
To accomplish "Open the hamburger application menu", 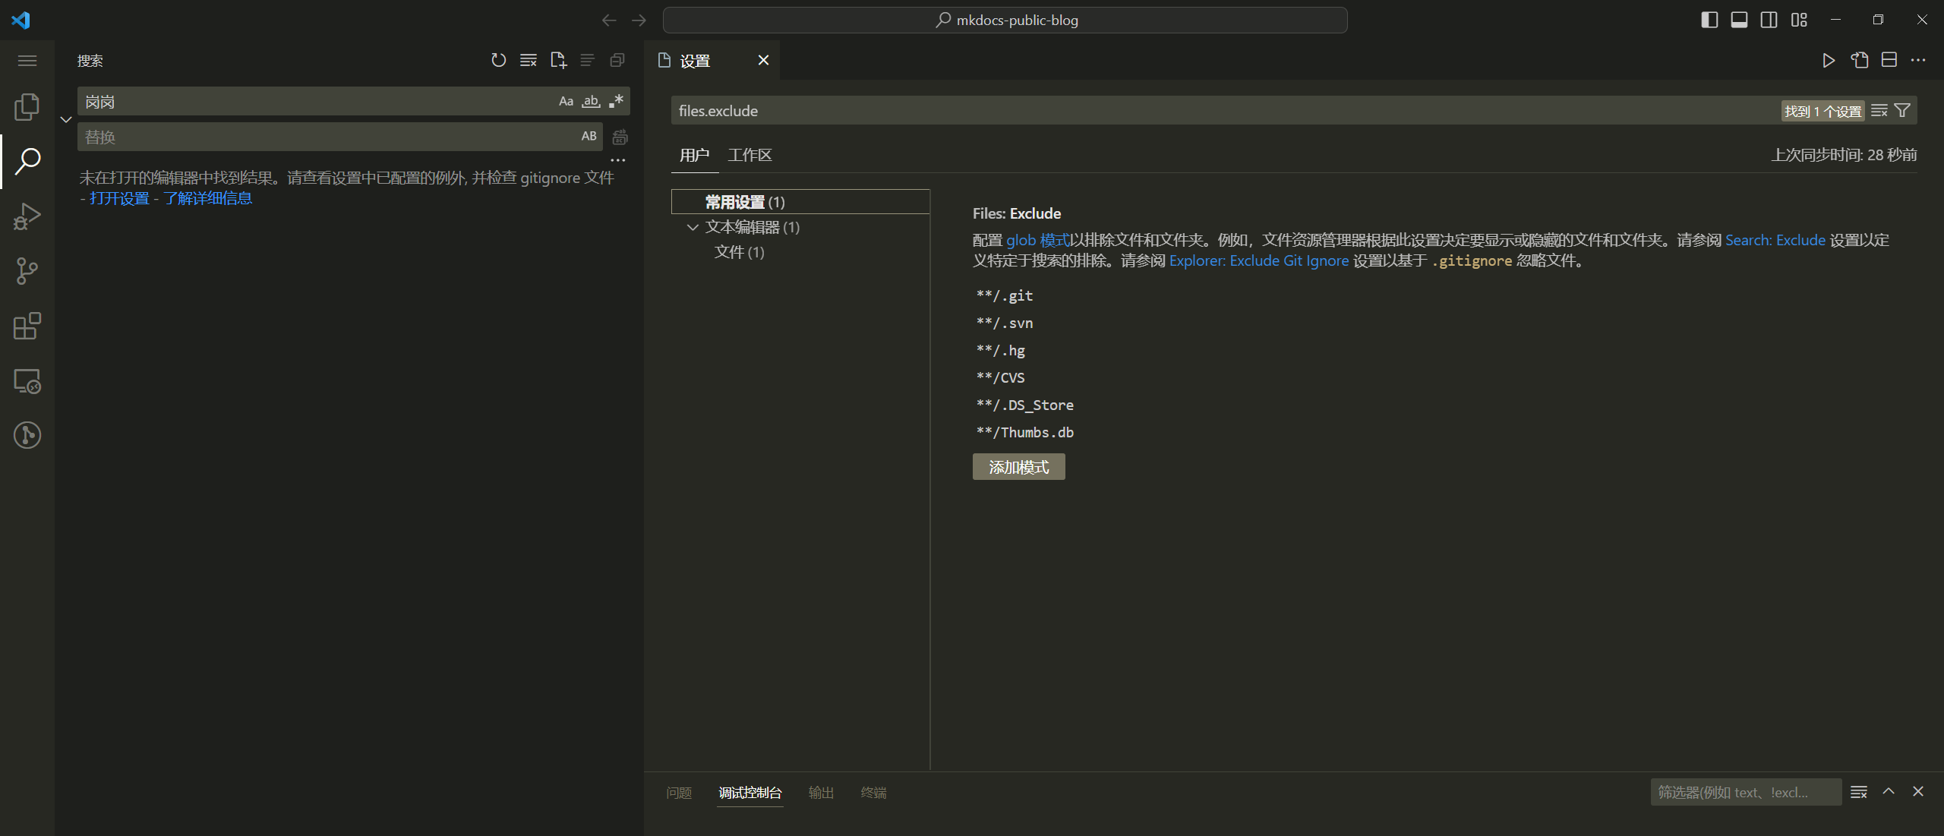I will (27, 61).
